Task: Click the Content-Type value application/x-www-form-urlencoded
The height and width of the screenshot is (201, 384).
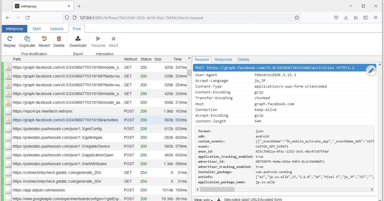Action: (291, 86)
